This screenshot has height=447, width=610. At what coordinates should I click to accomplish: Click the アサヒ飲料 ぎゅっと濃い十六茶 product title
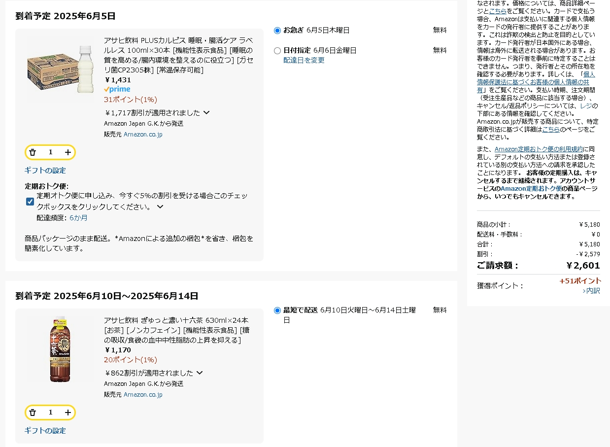click(177, 330)
